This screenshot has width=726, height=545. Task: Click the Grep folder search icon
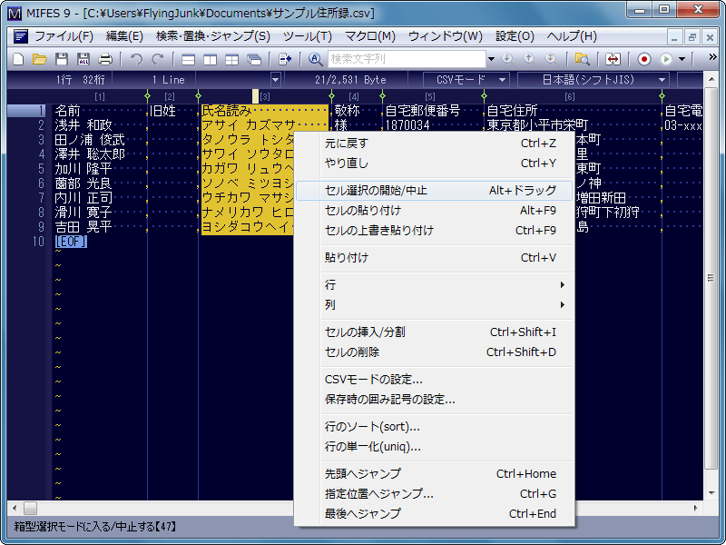coord(582,59)
